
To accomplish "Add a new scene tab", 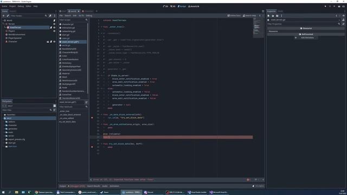I will 97,11.
